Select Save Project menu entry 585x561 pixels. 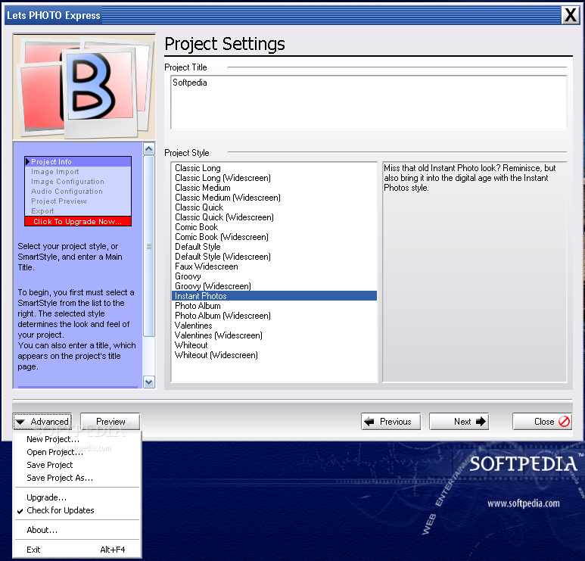[x=77, y=465]
